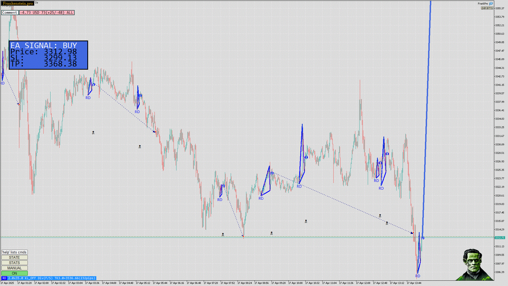Click the KL_OFF Div(F/S) strategy status bar
Image resolution: width=508 pixels, height=286 pixels.
(x=52, y=278)
